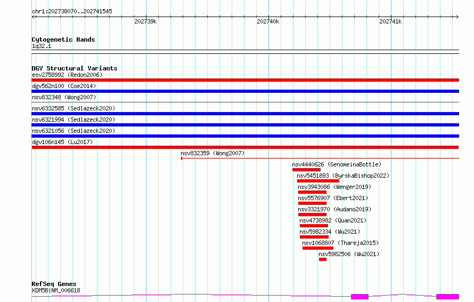Click the first magenta KDM5B exon block

359,297
